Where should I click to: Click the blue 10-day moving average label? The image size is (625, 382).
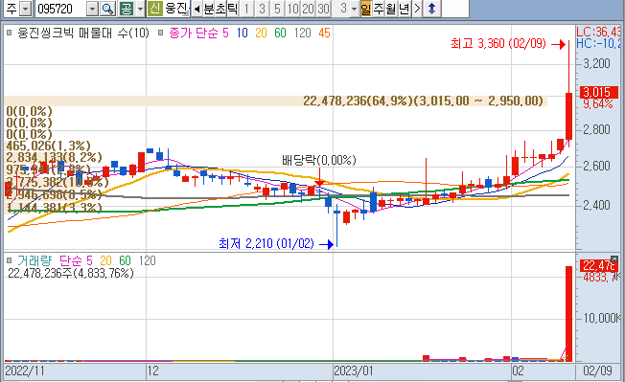pos(243,33)
